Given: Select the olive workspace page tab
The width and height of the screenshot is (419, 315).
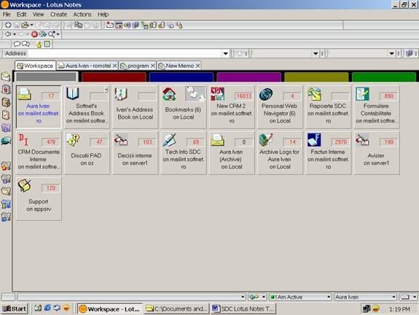Looking at the screenshot, I should point(316,77).
